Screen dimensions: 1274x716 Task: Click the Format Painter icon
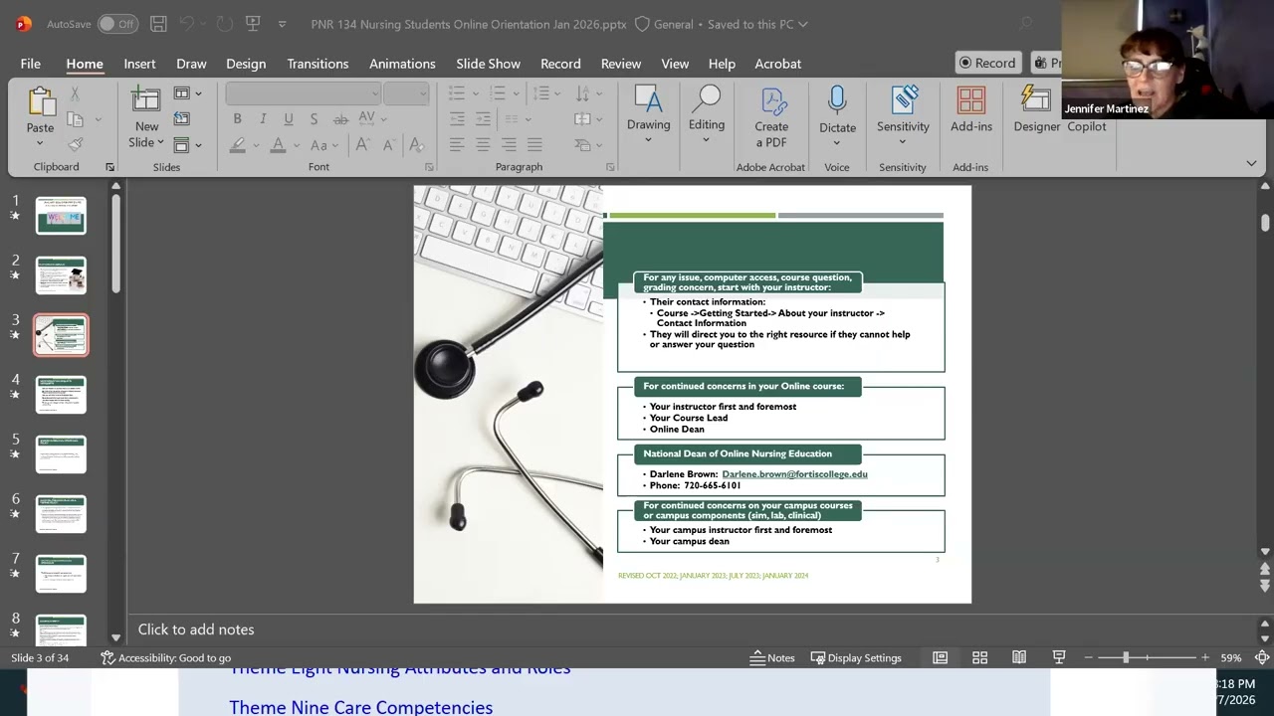tap(76, 144)
